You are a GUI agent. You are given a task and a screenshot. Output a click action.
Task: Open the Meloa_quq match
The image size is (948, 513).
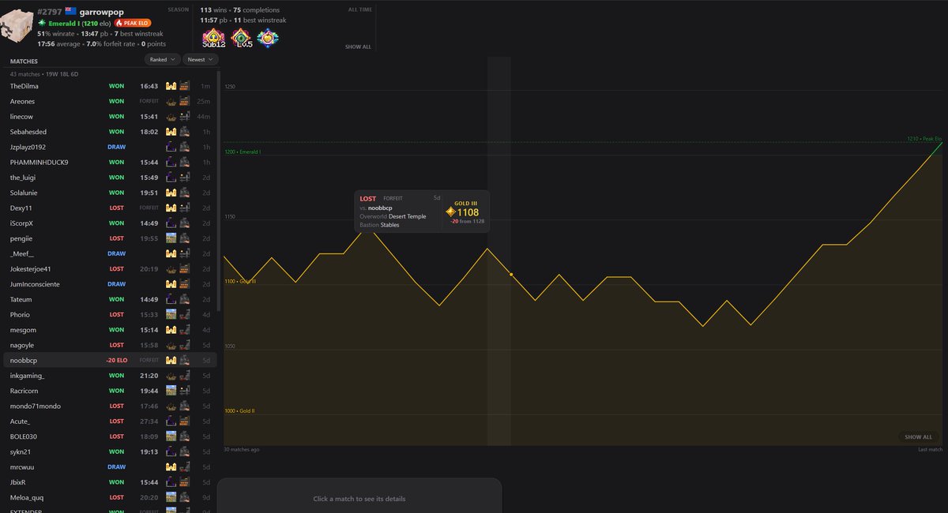coord(110,497)
